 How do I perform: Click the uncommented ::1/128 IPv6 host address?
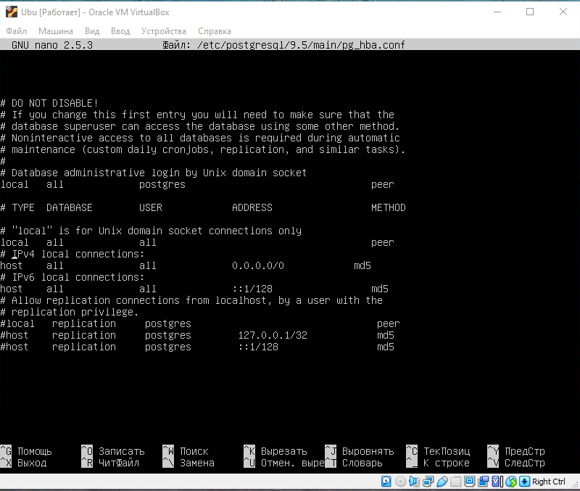pyautogui.click(x=252, y=289)
